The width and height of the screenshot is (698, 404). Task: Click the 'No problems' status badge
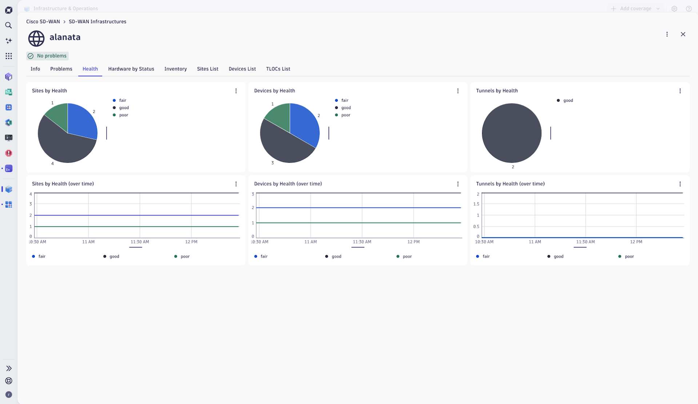tap(47, 56)
